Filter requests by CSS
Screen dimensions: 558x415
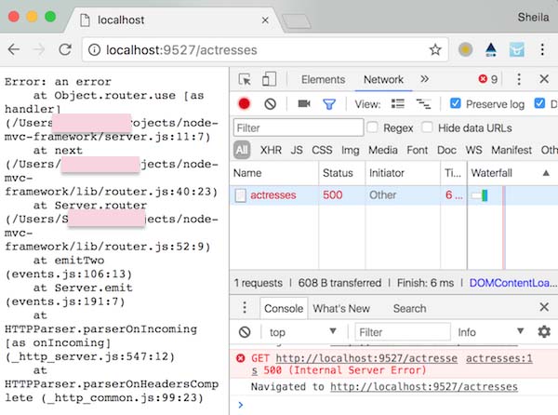[x=322, y=150]
